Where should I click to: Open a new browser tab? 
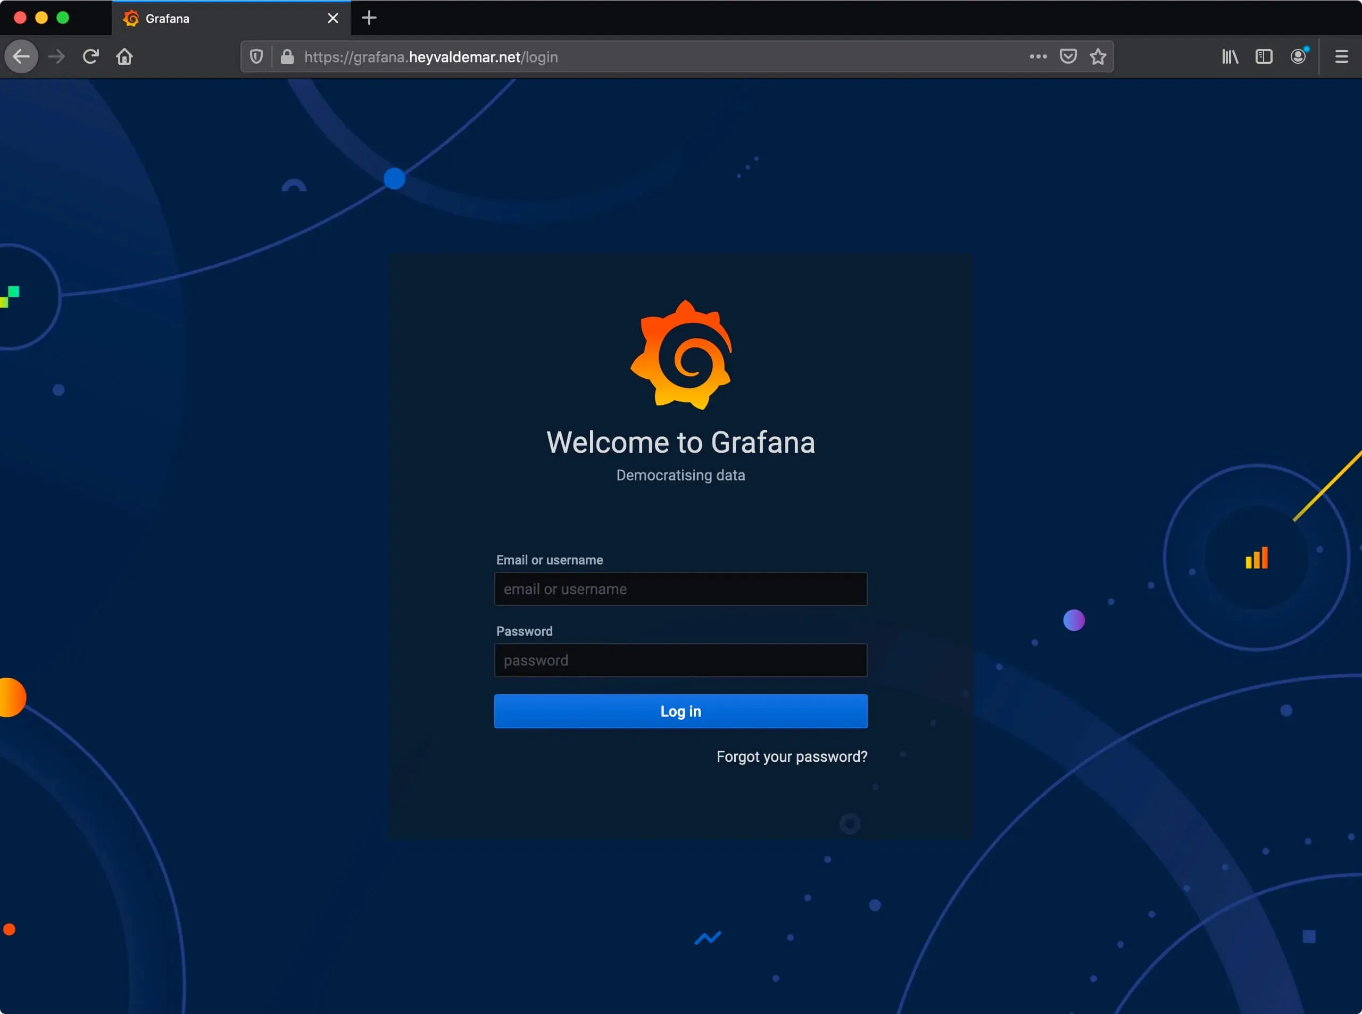[369, 18]
